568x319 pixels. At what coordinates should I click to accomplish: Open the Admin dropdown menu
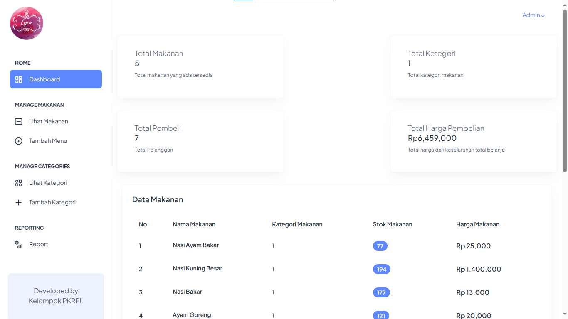[533, 15]
